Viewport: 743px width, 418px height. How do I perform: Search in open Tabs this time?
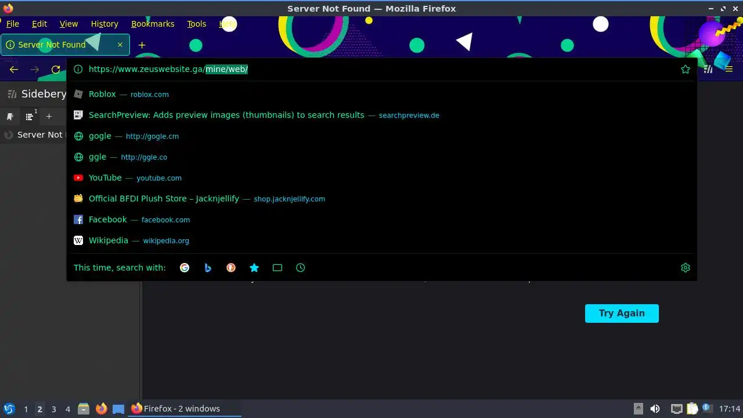pyautogui.click(x=277, y=268)
